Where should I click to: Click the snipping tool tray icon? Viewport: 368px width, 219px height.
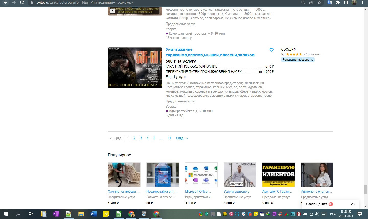(237, 214)
